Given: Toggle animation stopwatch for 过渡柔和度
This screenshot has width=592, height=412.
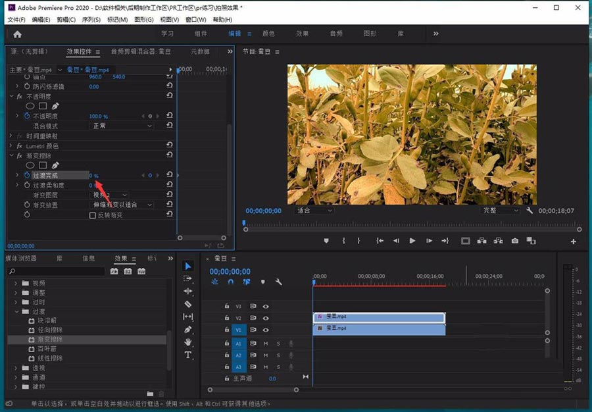Looking at the screenshot, I should click(27, 185).
